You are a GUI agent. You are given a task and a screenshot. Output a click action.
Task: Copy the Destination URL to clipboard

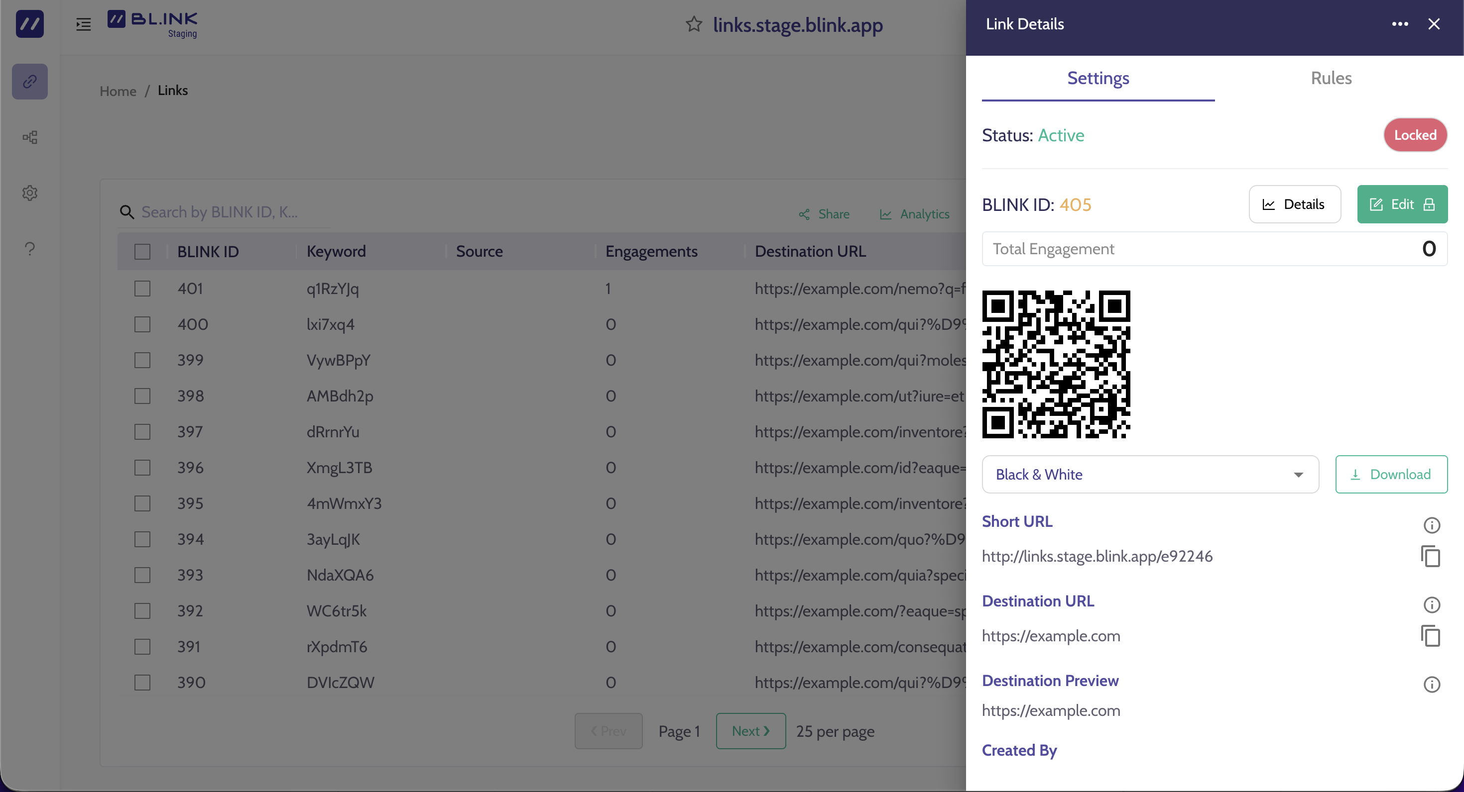pos(1431,635)
